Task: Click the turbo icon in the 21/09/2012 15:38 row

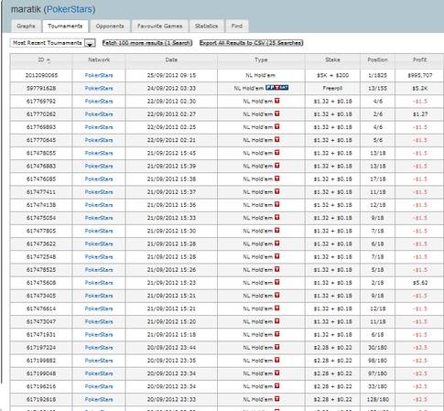Action: click(x=277, y=178)
